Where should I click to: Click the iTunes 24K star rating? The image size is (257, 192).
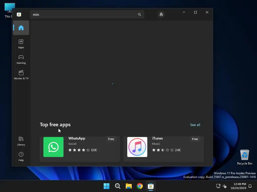pyautogui.click(x=166, y=150)
